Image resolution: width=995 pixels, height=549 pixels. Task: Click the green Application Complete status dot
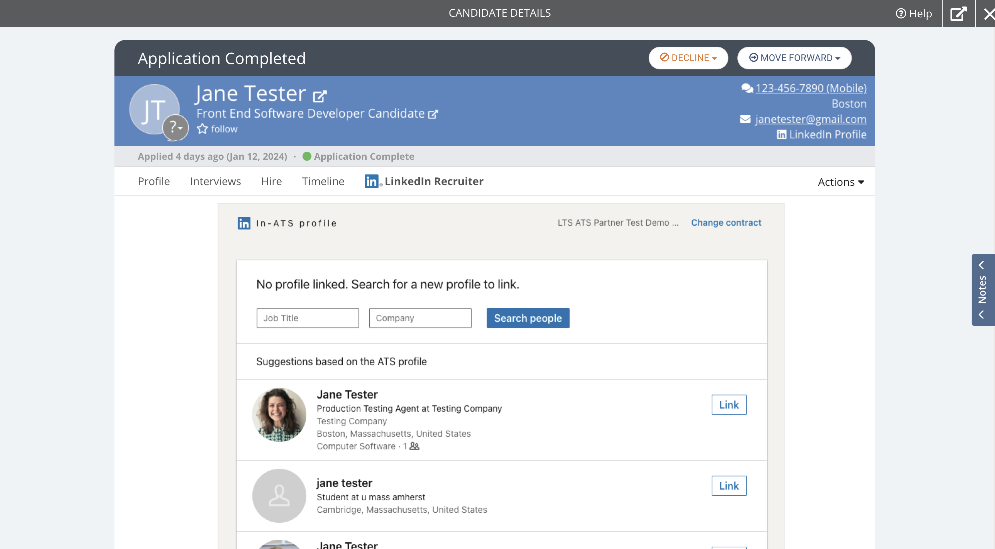307,156
